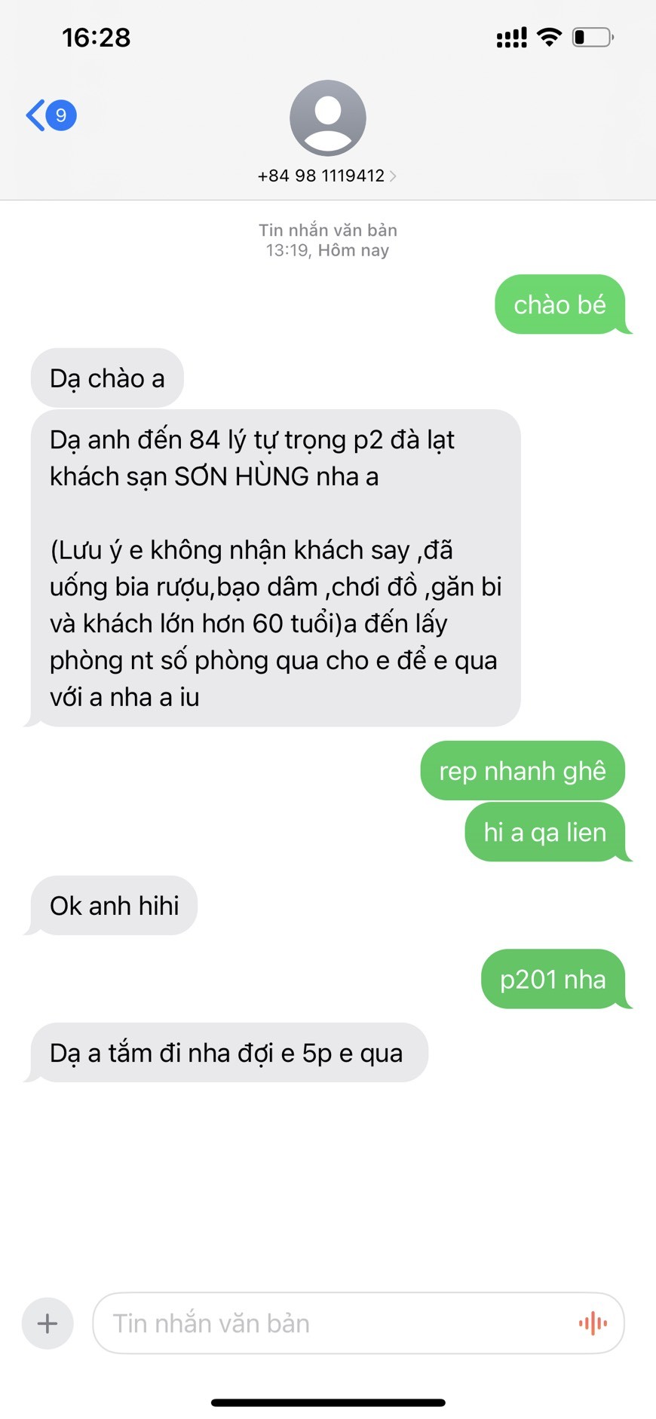Tap the battery indicator icon
The height and width of the screenshot is (1419, 656).
click(593, 37)
